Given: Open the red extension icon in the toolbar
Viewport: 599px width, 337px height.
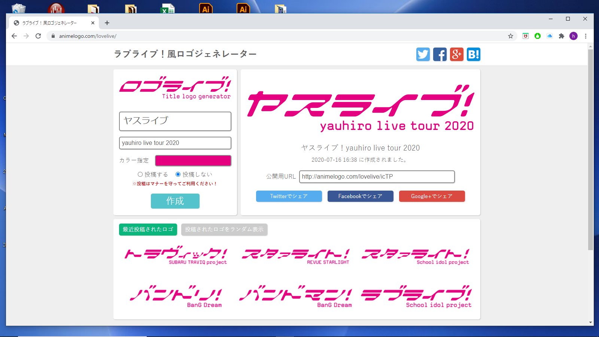Looking at the screenshot, I should (x=526, y=36).
